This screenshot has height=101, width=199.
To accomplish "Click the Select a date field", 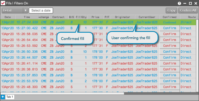I will point(41,10).
